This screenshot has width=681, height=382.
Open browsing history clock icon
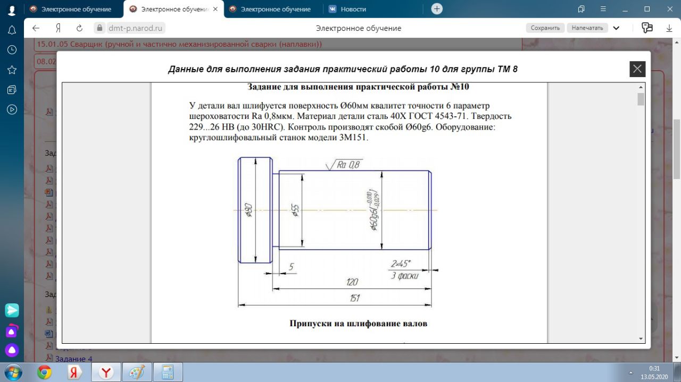coord(12,50)
